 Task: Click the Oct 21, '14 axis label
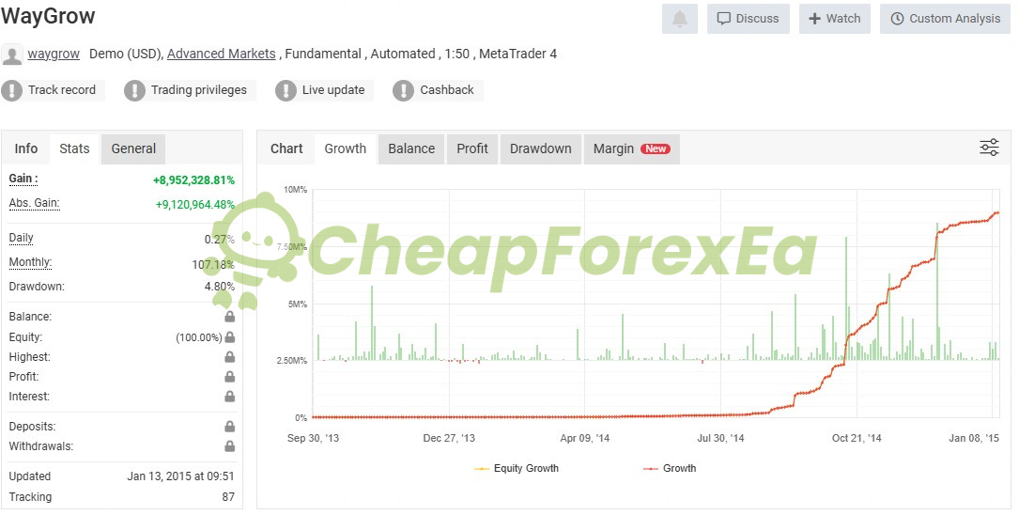click(x=857, y=438)
